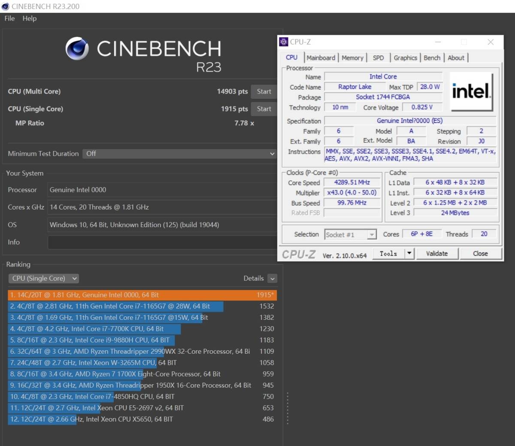
Task: Open the File menu
Action: point(9,18)
